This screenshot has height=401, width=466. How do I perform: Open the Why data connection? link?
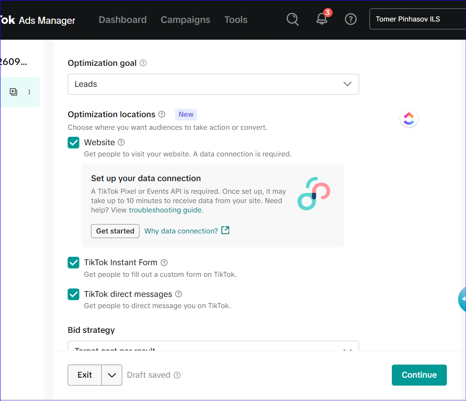tap(181, 231)
